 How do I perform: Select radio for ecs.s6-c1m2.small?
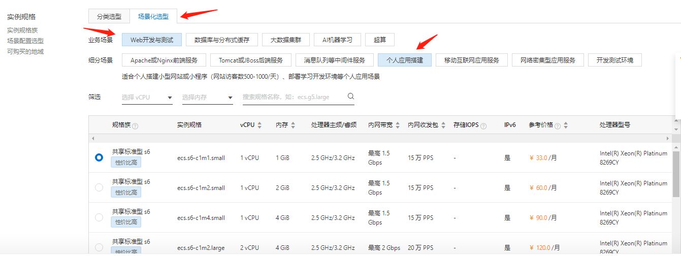(99, 187)
